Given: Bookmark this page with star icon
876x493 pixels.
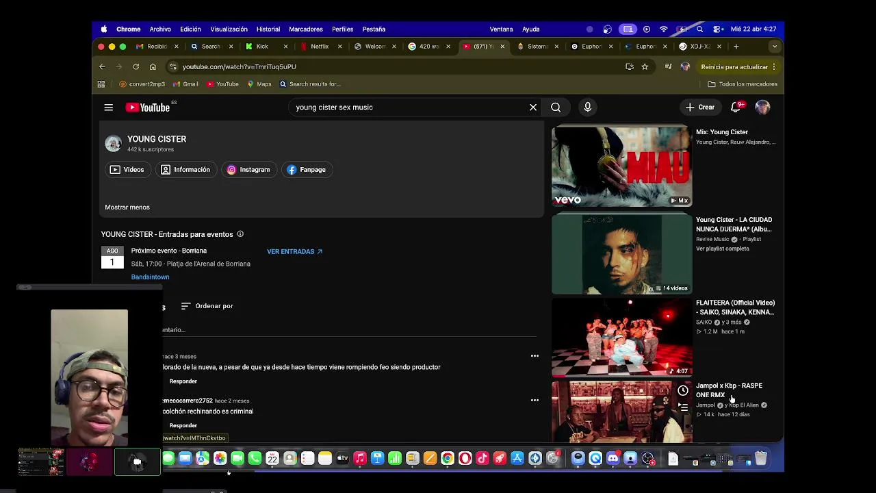Looking at the screenshot, I should (x=645, y=66).
